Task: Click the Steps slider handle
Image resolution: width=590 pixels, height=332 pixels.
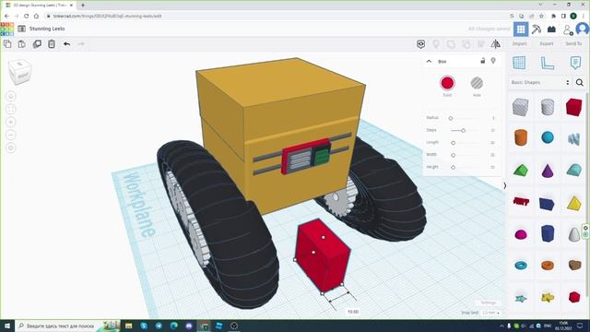Action: pyautogui.click(x=463, y=130)
